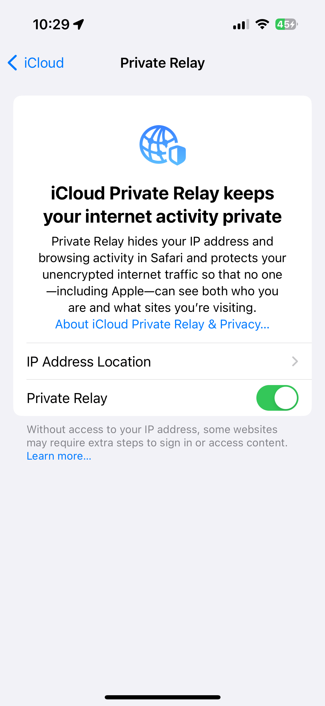
Task: Tap the Wi-Fi status icon
Action: tap(262, 24)
